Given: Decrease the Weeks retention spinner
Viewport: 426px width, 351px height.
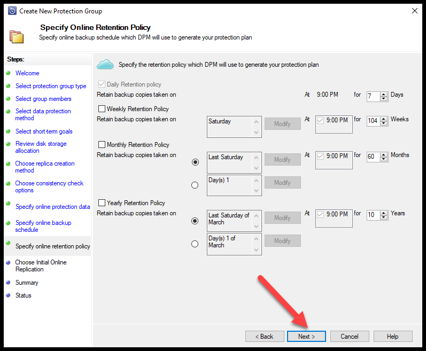Looking at the screenshot, I should coord(384,123).
